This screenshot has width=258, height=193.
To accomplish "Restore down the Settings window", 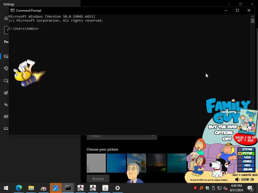I will [x=241, y=4].
